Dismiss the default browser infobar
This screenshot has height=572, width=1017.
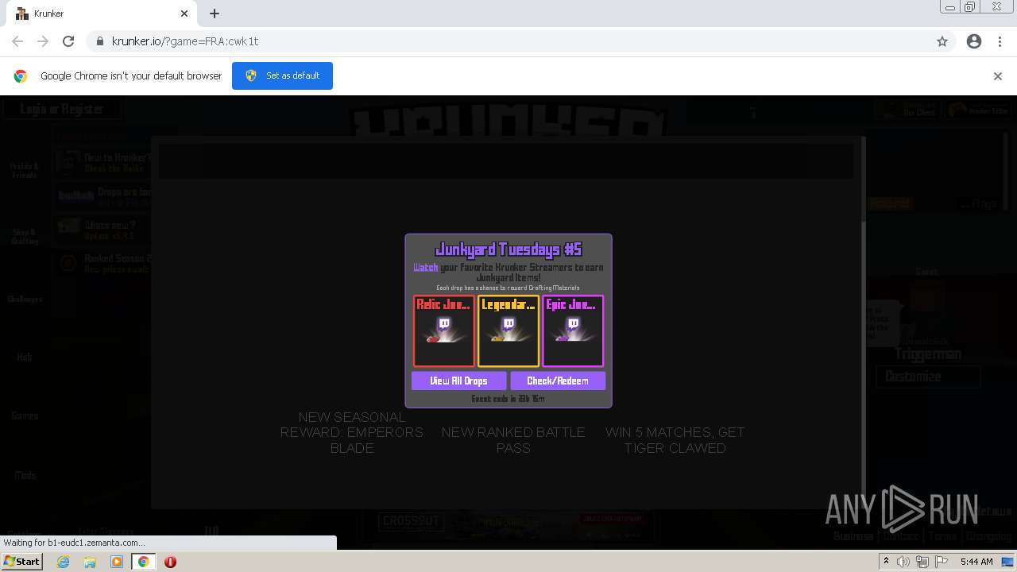998,76
